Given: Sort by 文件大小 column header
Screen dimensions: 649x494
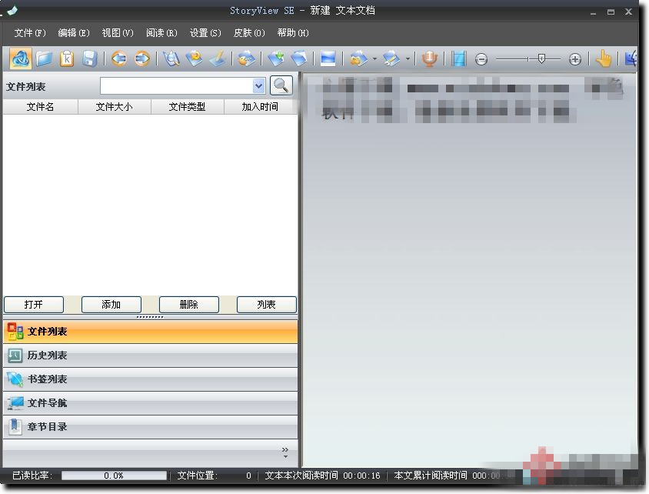Looking at the screenshot, I should (115, 107).
